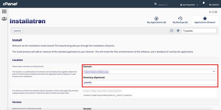Click the LOGOUT button
This screenshot has width=221, height=110.
coord(214,5)
